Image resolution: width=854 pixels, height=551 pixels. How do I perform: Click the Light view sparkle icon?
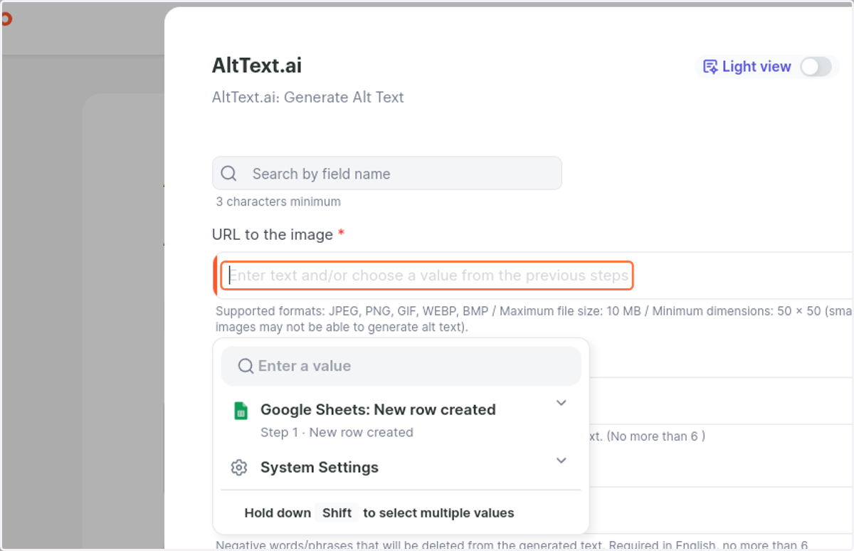pos(710,67)
